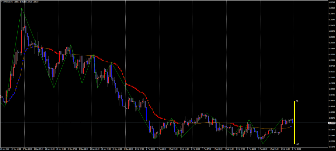The image size is (336, 151).
Task: Click the triangle arrow beside EURUSD,H1
Action: tap(1, 2)
